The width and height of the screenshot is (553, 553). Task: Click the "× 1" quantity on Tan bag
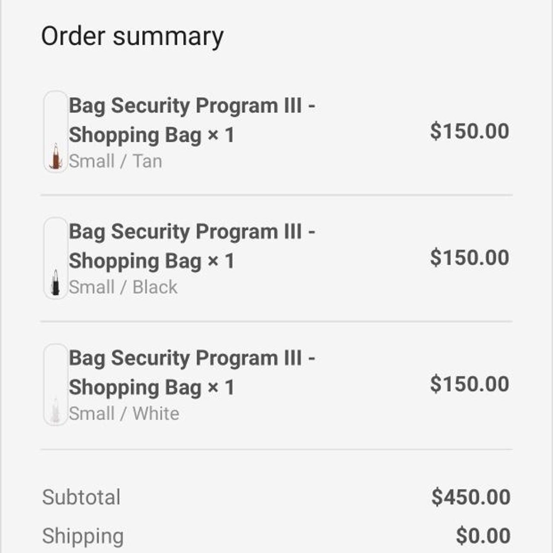click(x=221, y=135)
